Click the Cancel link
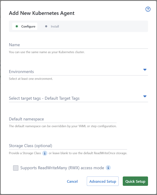The width and height of the screenshot is (157, 195). pyautogui.click(x=72, y=181)
